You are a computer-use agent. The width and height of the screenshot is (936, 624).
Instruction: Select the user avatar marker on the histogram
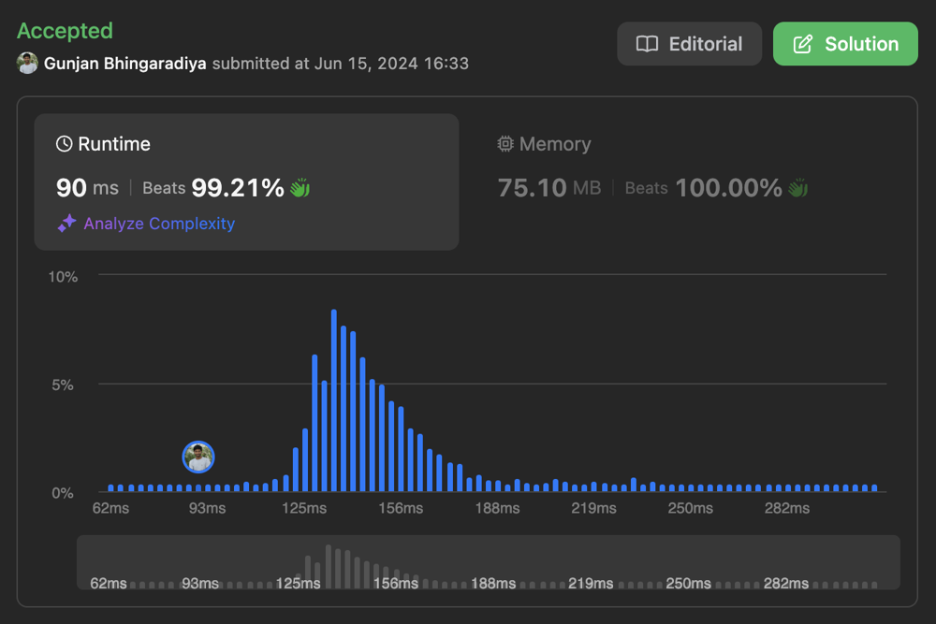tap(198, 457)
